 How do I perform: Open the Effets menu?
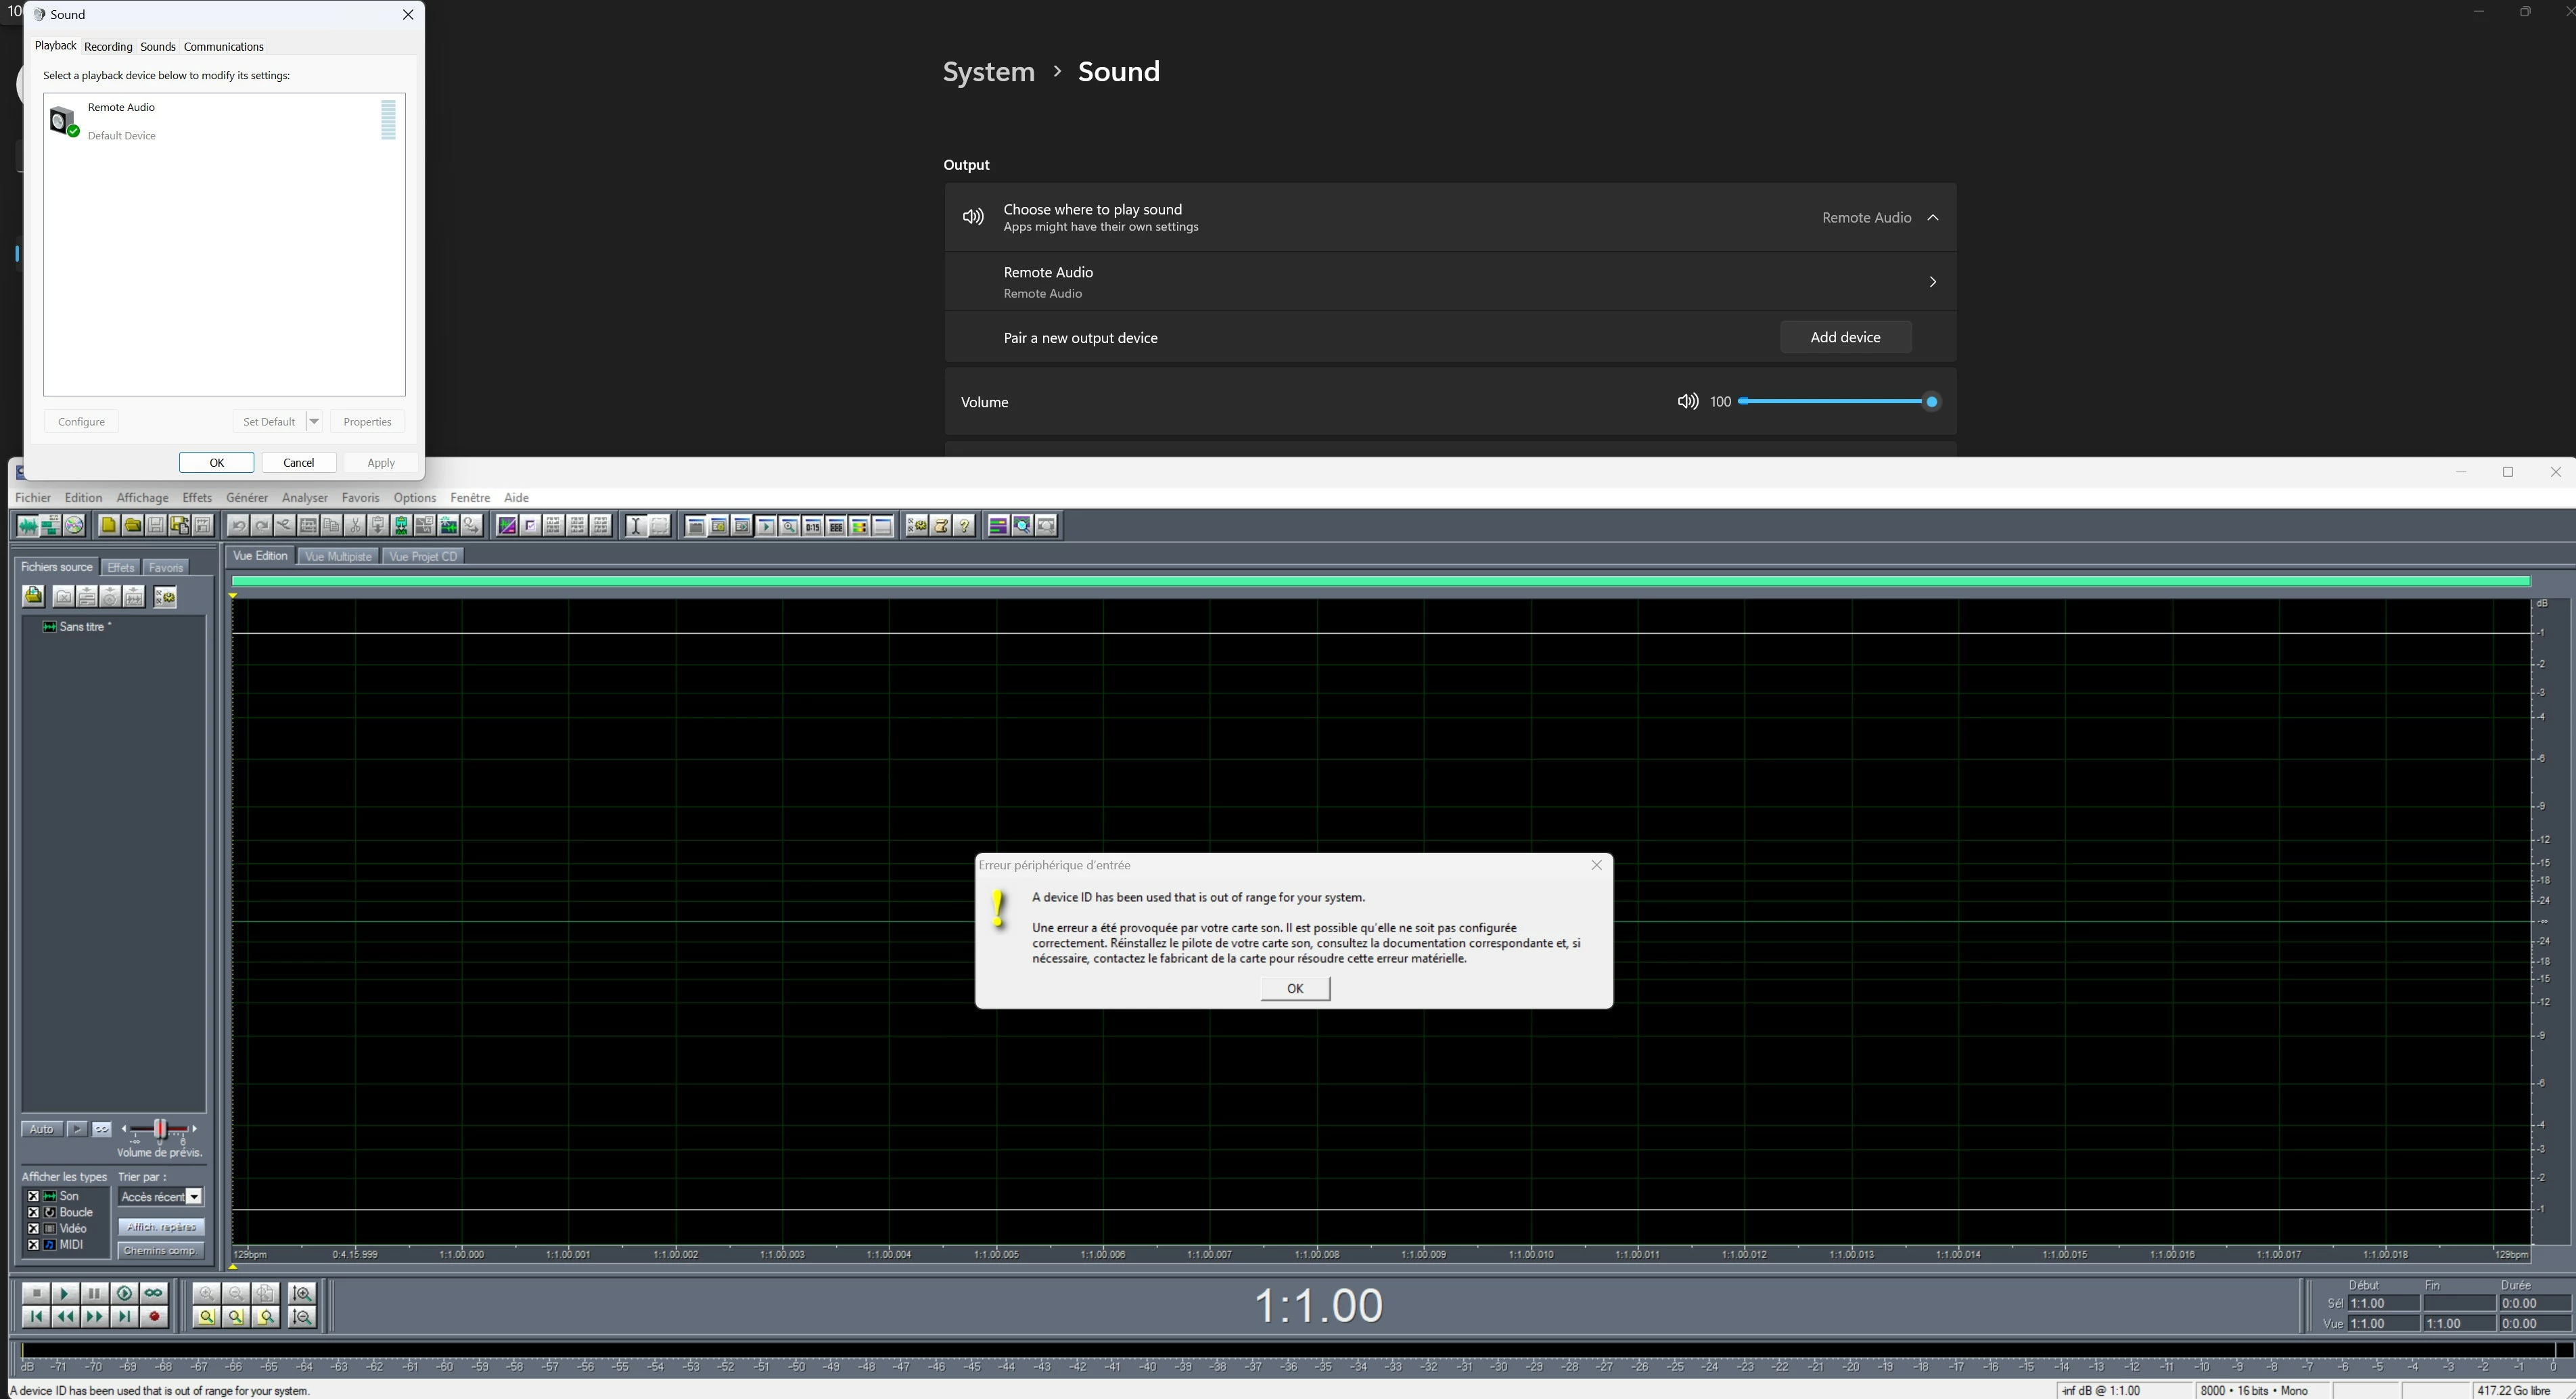(x=197, y=497)
